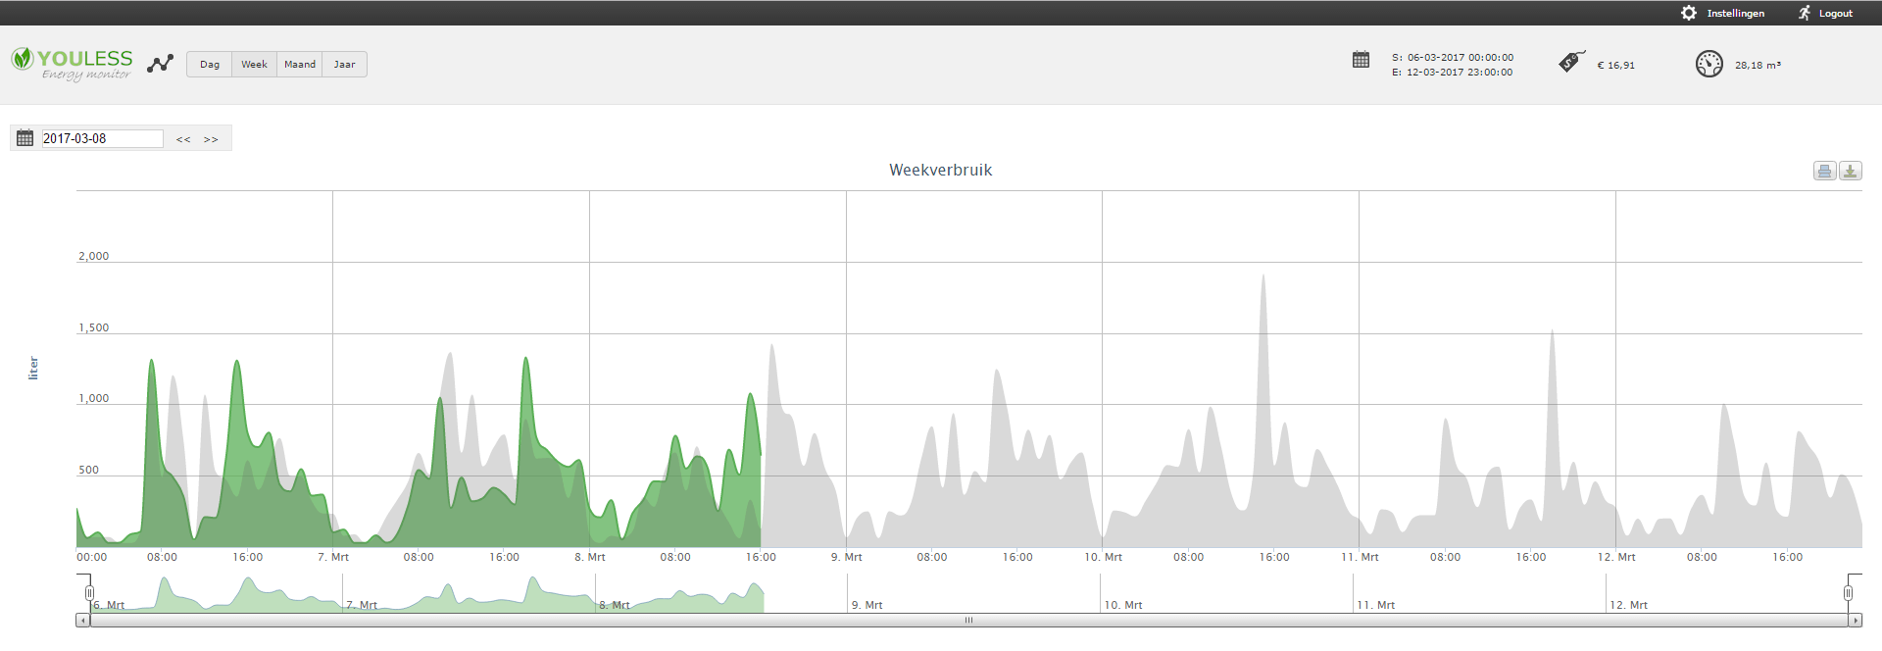Click the liter axis title

[x=33, y=368]
